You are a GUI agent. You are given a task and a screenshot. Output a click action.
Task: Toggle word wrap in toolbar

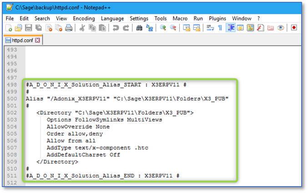210,28
